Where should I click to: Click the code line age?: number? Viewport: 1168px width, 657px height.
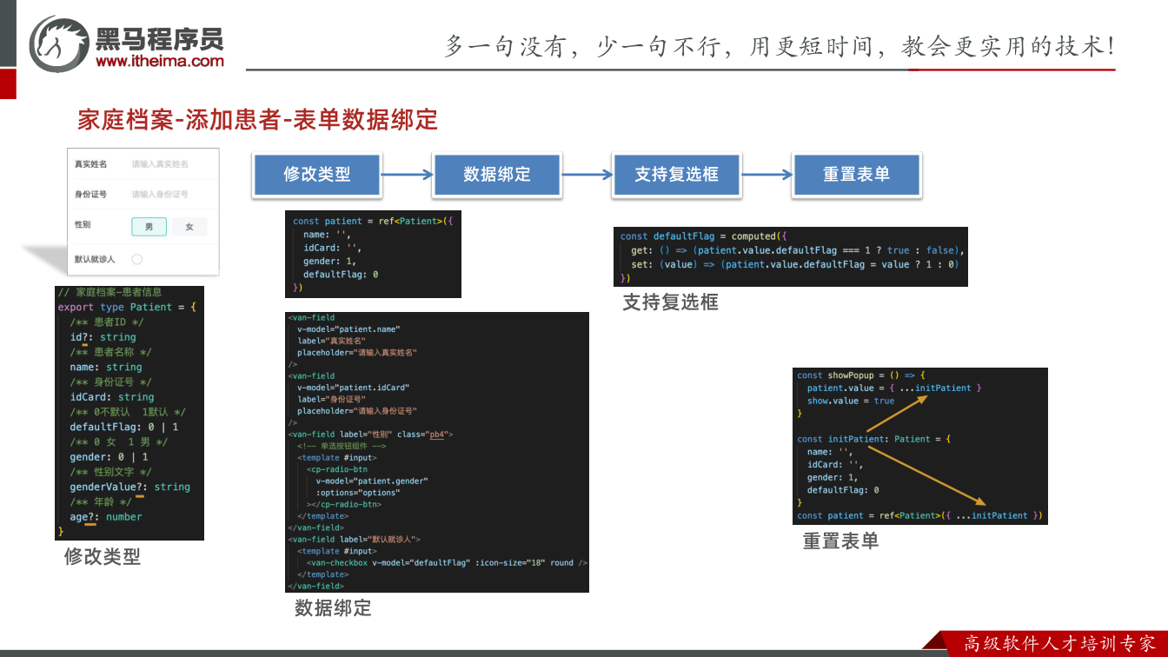105,517
